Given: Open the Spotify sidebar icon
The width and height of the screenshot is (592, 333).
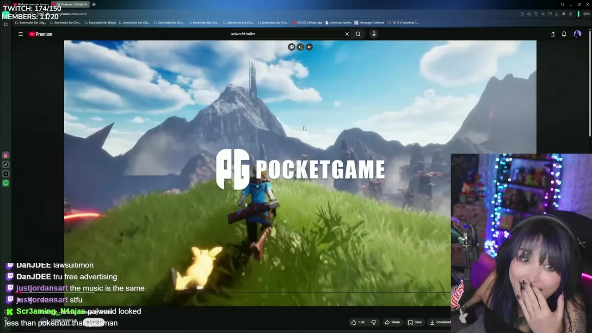Looking at the screenshot, I should (x=6, y=183).
